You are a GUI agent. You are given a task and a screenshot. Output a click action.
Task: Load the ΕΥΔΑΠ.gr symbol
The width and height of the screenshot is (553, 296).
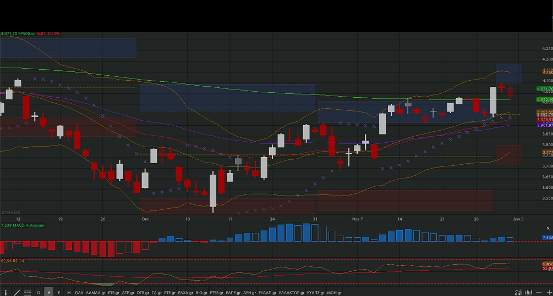point(267,293)
